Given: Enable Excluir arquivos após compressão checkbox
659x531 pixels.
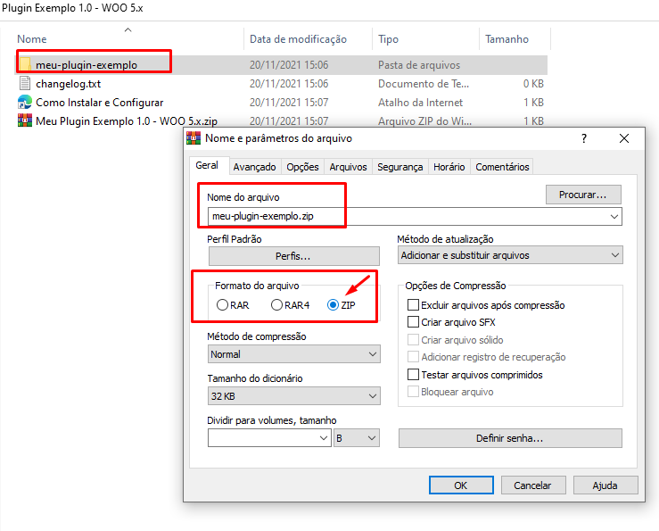Looking at the screenshot, I should 413,305.
